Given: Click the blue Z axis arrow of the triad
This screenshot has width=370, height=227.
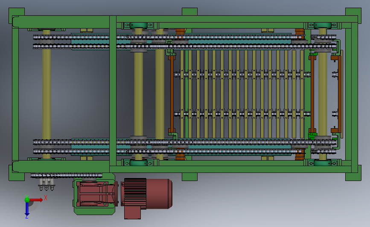Looking at the screenshot, I should click(27, 210).
